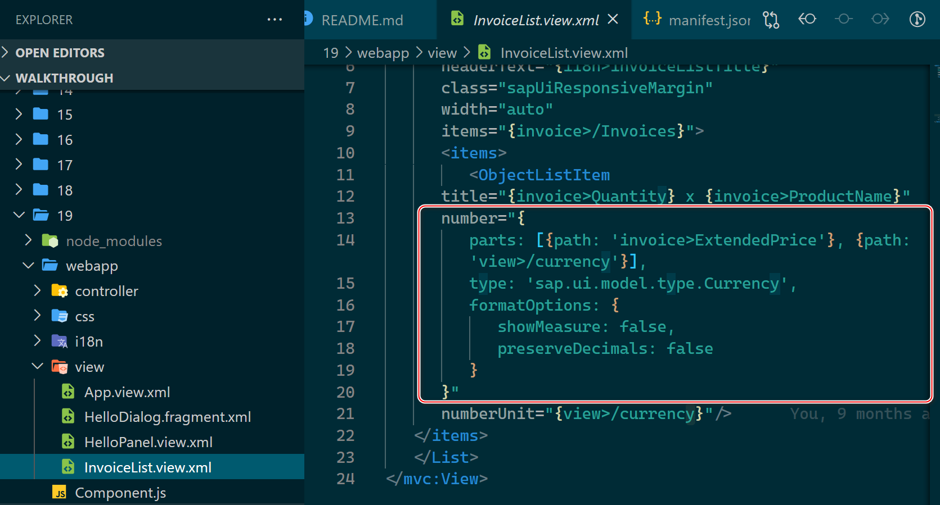Click line number 21 in gutter
Viewport: 940px width, 505px height.
(x=345, y=413)
